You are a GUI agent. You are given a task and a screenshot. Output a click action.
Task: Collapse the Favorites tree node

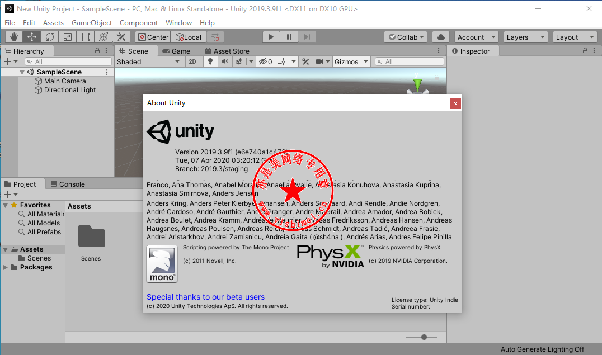[6, 205]
